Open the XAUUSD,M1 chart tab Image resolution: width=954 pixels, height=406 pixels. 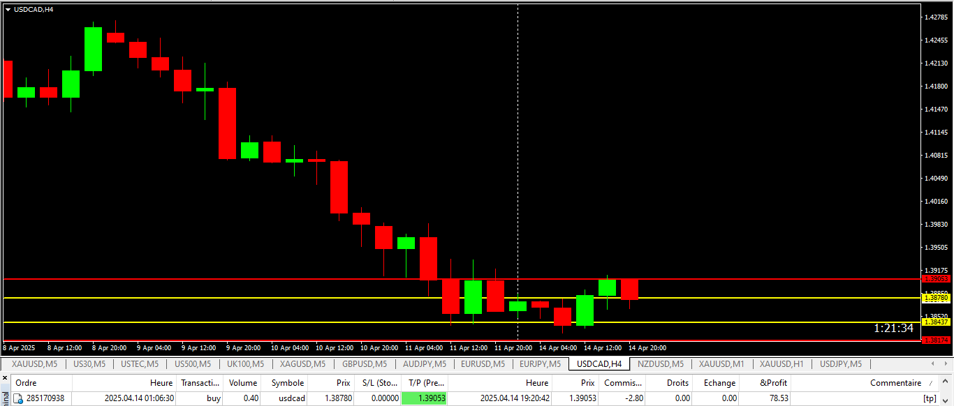(x=721, y=364)
